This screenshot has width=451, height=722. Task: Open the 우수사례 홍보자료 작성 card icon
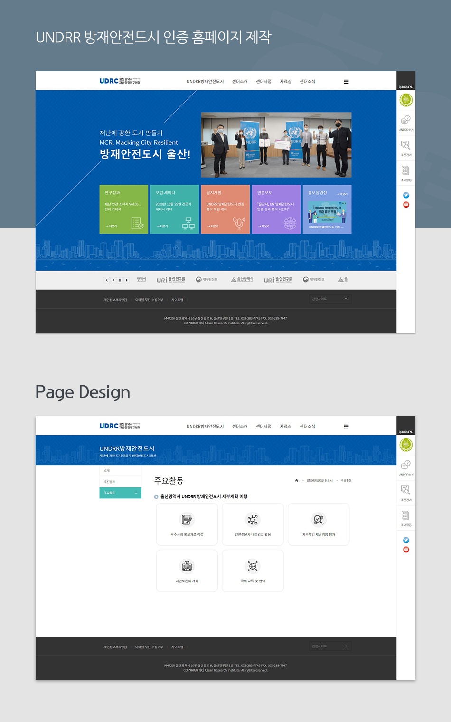pos(187,520)
